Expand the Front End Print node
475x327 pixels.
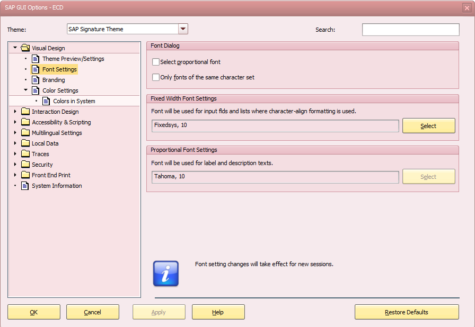tap(15, 175)
